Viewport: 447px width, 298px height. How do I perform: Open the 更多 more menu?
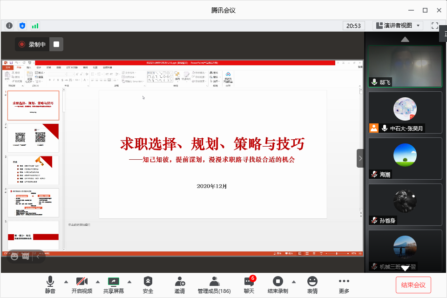coord(344,284)
